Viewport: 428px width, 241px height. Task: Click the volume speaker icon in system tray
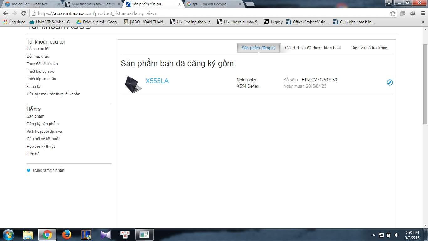pyautogui.click(x=396, y=235)
